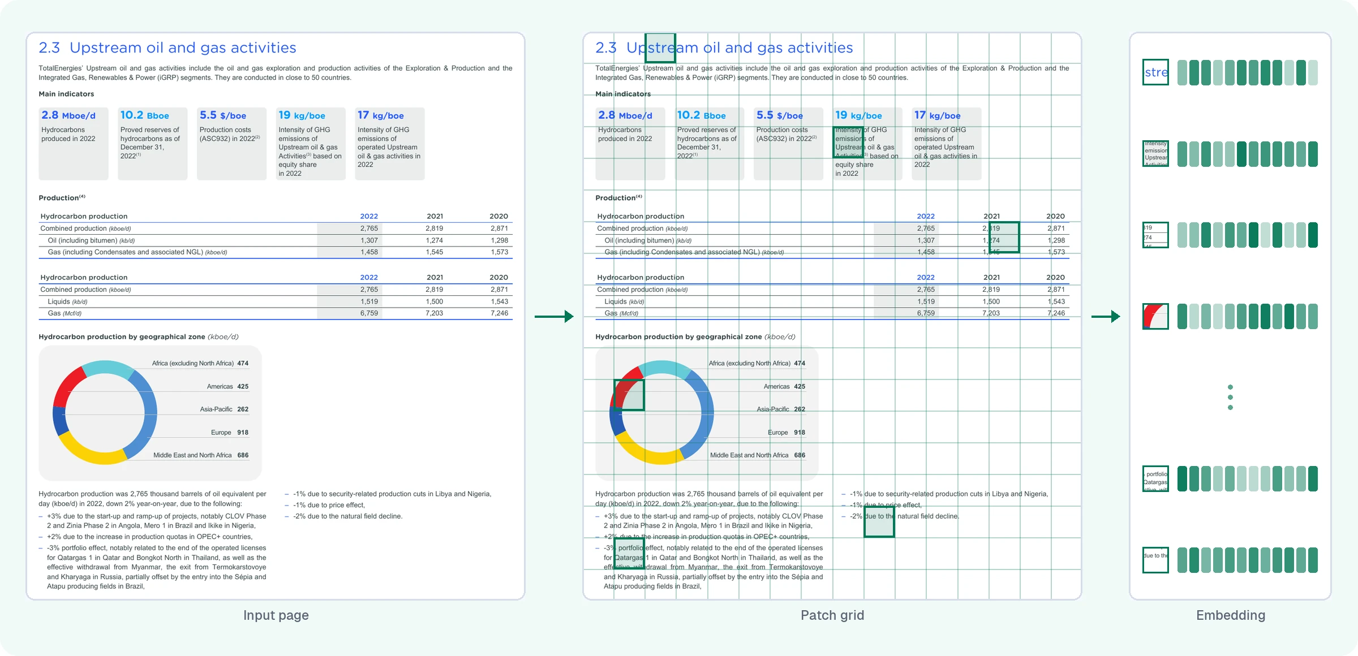Click the "2.8 Mboe/d" card in Input page
The height and width of the screenshot is (656, 1358).
point(74,144)
